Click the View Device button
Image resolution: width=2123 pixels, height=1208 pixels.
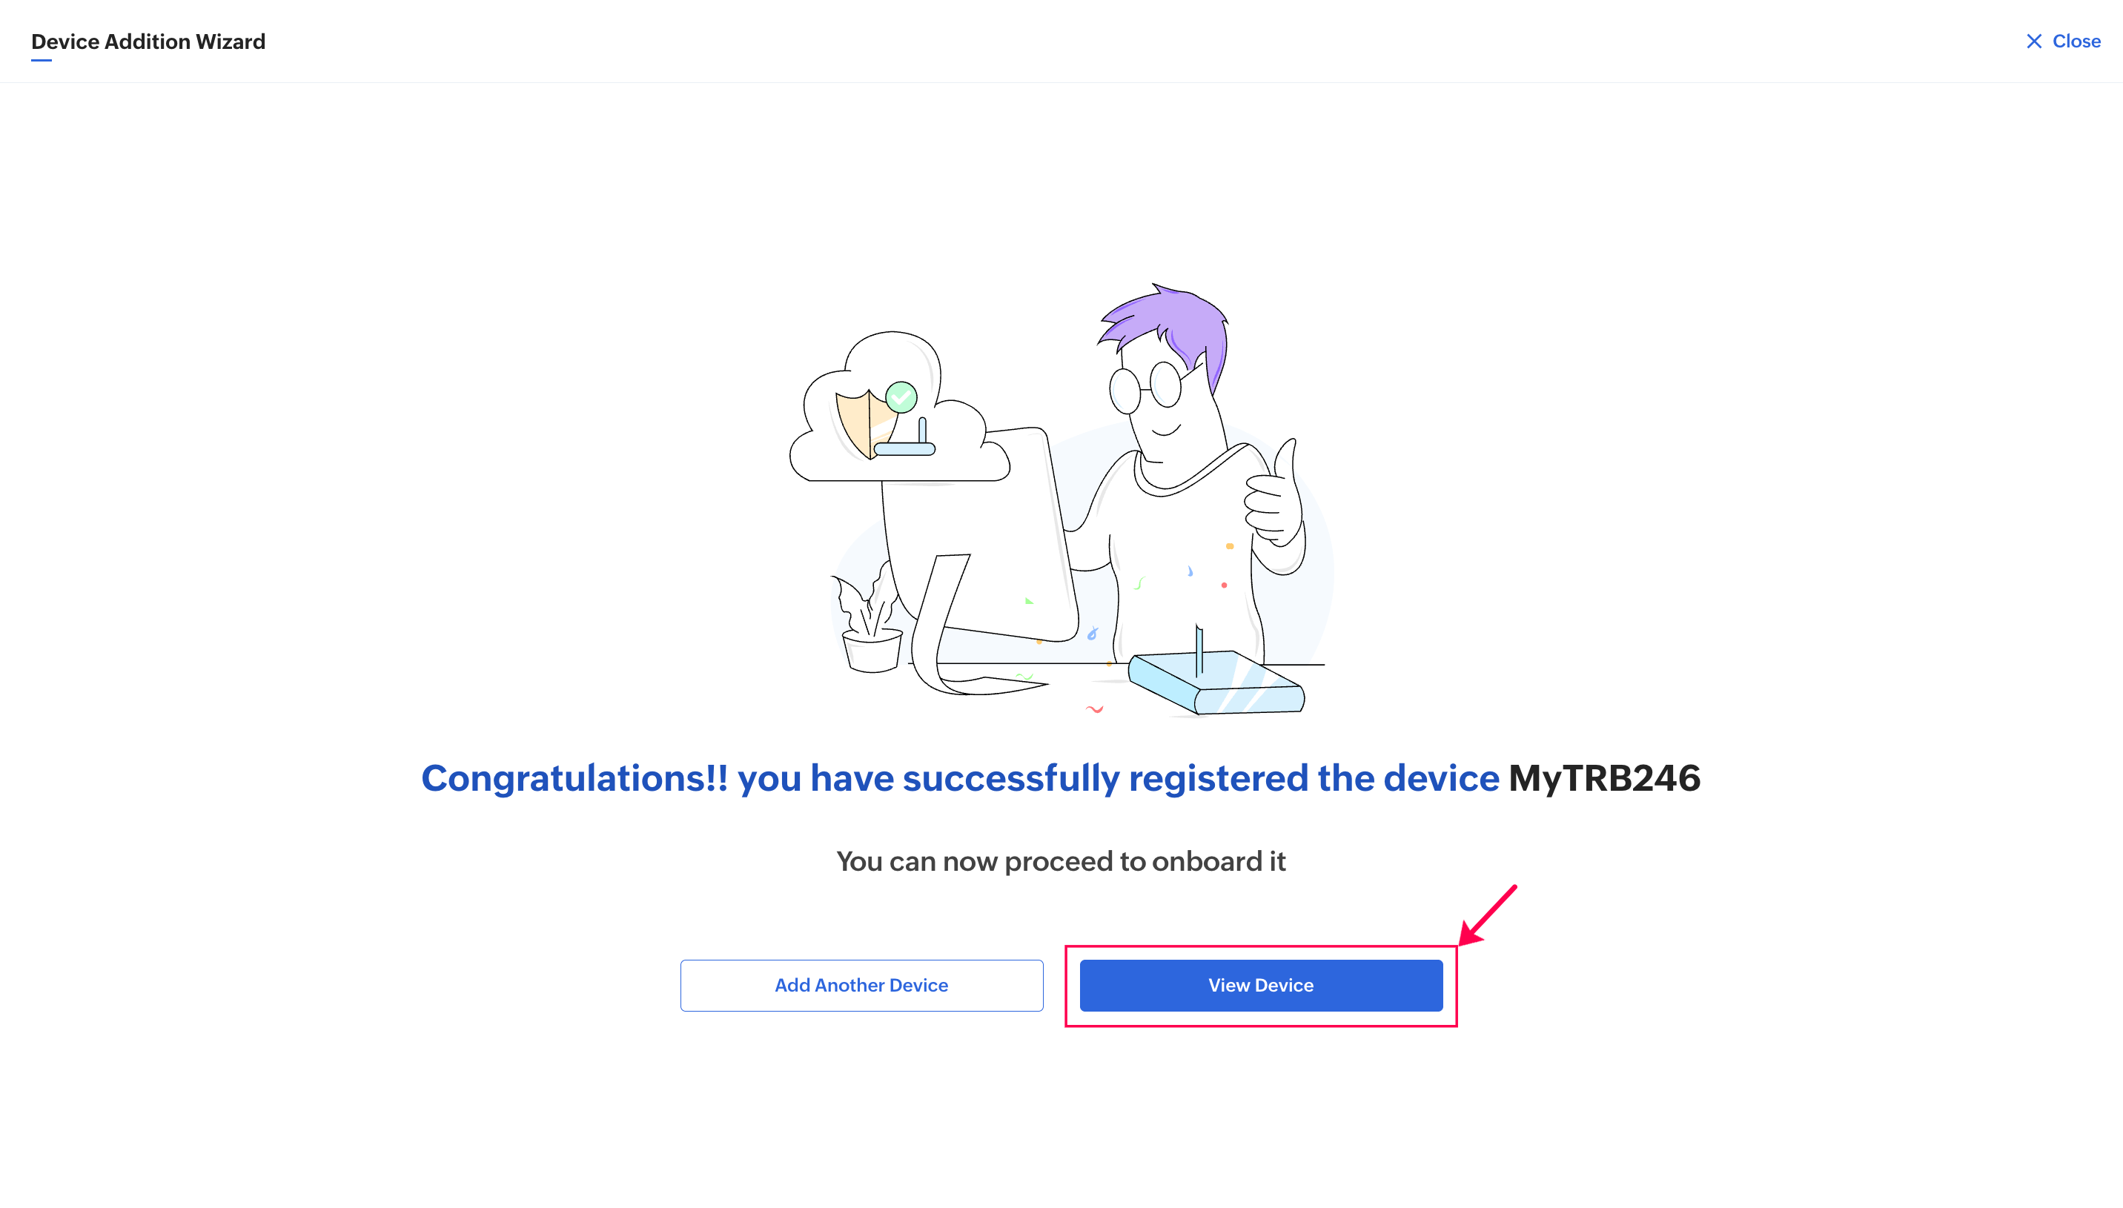click(1260, 985)
